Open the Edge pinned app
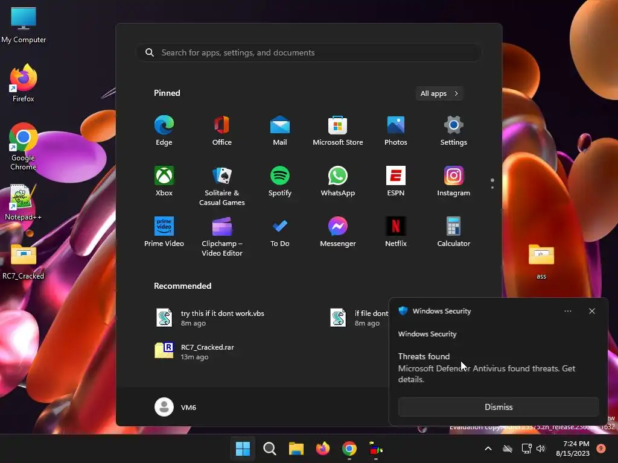618x463 pixels. (164, 131)
